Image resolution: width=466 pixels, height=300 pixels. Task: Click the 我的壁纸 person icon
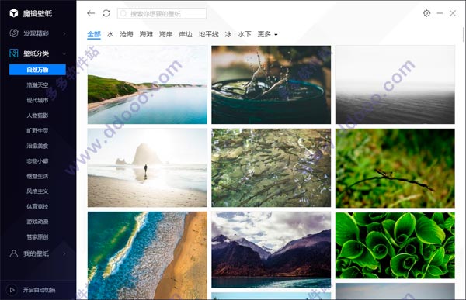14,253
